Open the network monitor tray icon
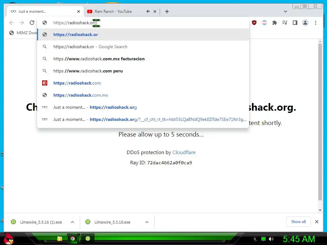The height and width of the screenshot is (245, 327). [263, 239]
